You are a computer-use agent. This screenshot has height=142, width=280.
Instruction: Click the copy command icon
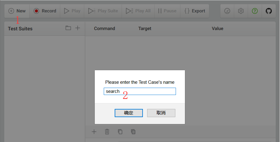(120, 132)
